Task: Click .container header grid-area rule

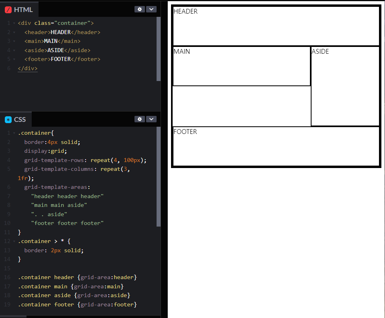Action: pyautogui.click(x=77, y=277)
